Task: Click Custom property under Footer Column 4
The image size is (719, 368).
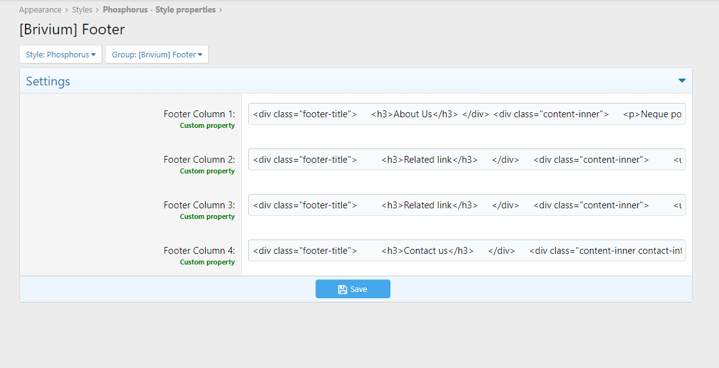Action: coord(207,262)
